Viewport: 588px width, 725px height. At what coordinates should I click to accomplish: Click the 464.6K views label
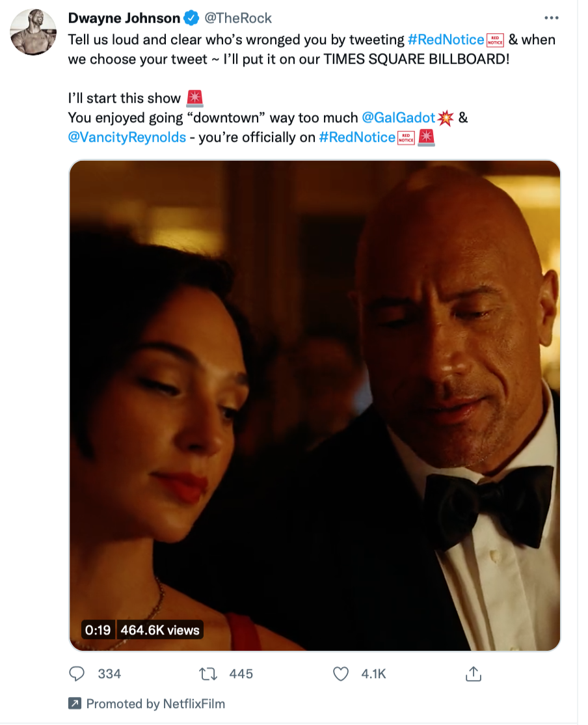160,629
